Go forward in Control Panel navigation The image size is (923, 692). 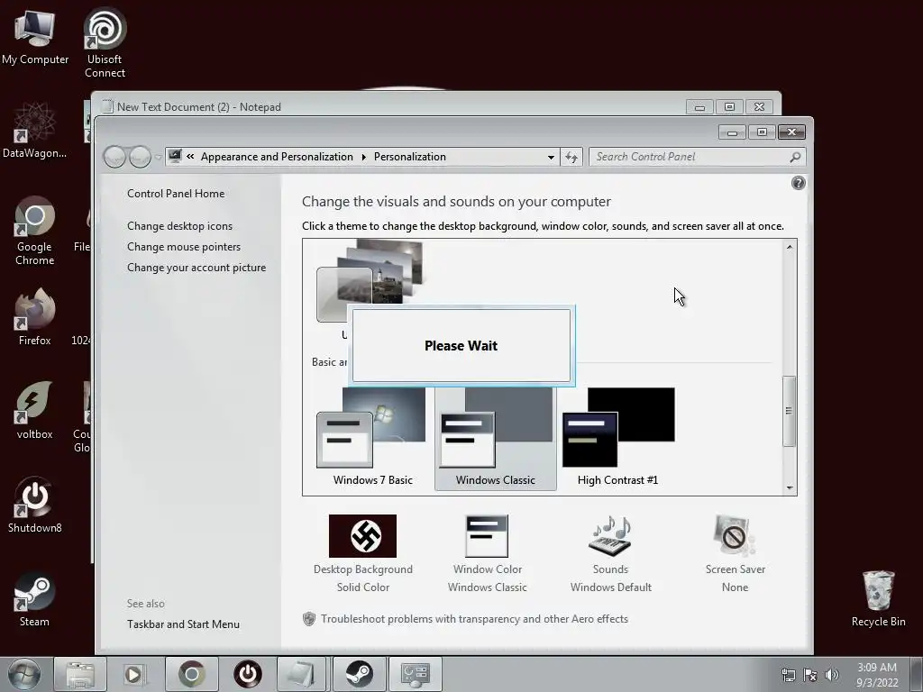click(140, 157)
